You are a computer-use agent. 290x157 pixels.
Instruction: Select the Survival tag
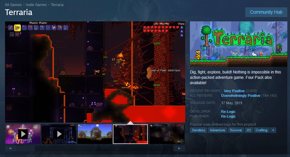click(236, 130)
